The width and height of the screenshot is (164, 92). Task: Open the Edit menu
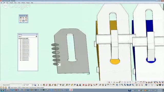pyautogui.click(x=4, y=3)
